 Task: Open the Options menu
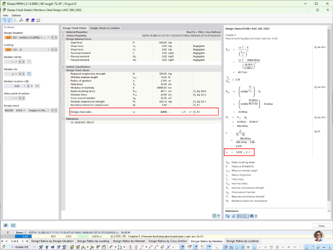[16, 15]
